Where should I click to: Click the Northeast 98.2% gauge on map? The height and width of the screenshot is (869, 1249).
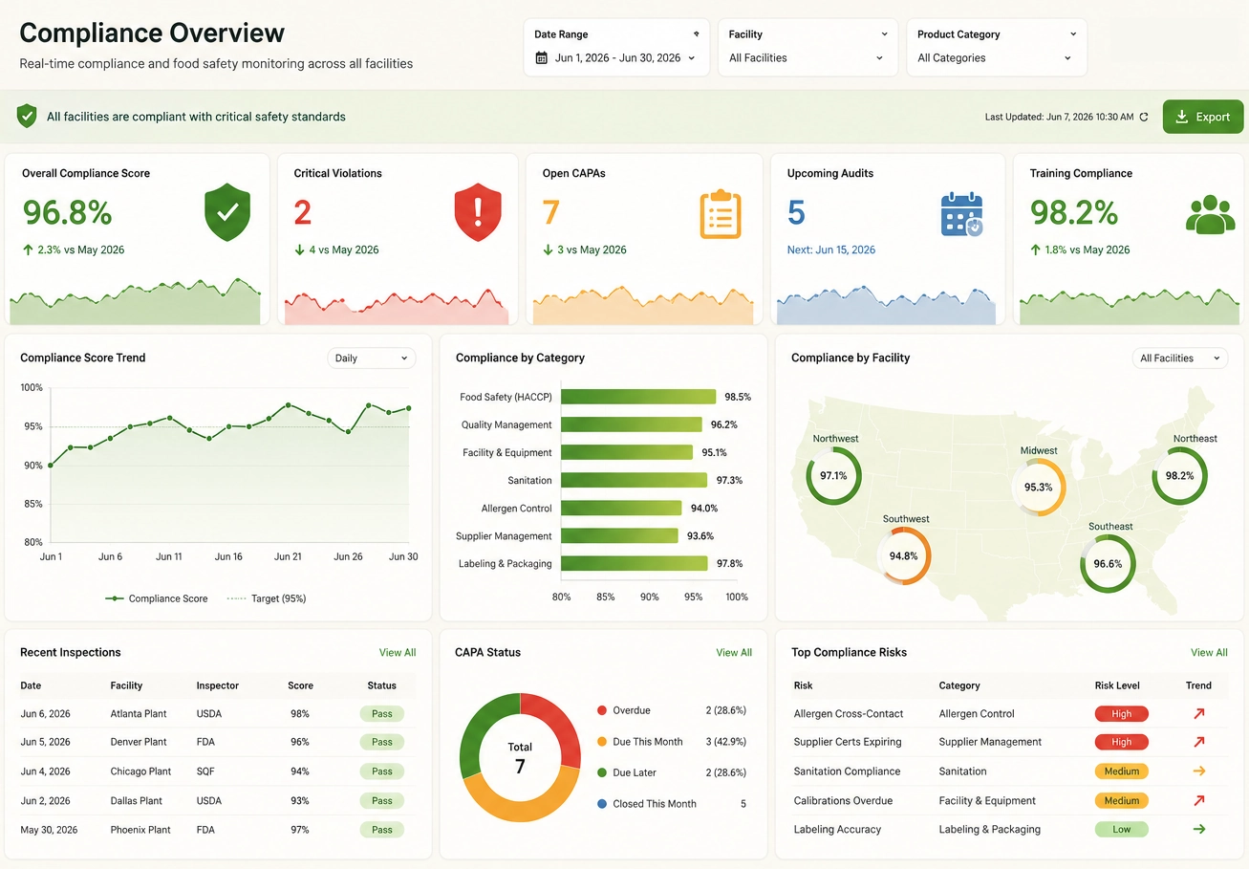coord(1179,475)
